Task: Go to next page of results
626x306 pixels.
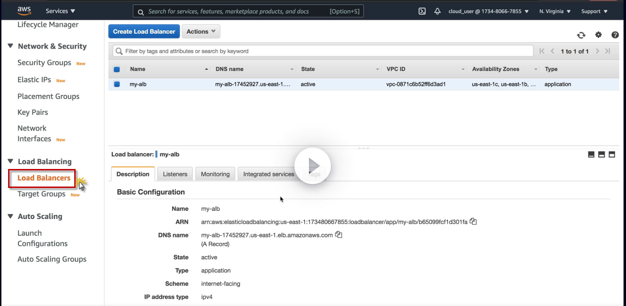Action: coord(597,51)
